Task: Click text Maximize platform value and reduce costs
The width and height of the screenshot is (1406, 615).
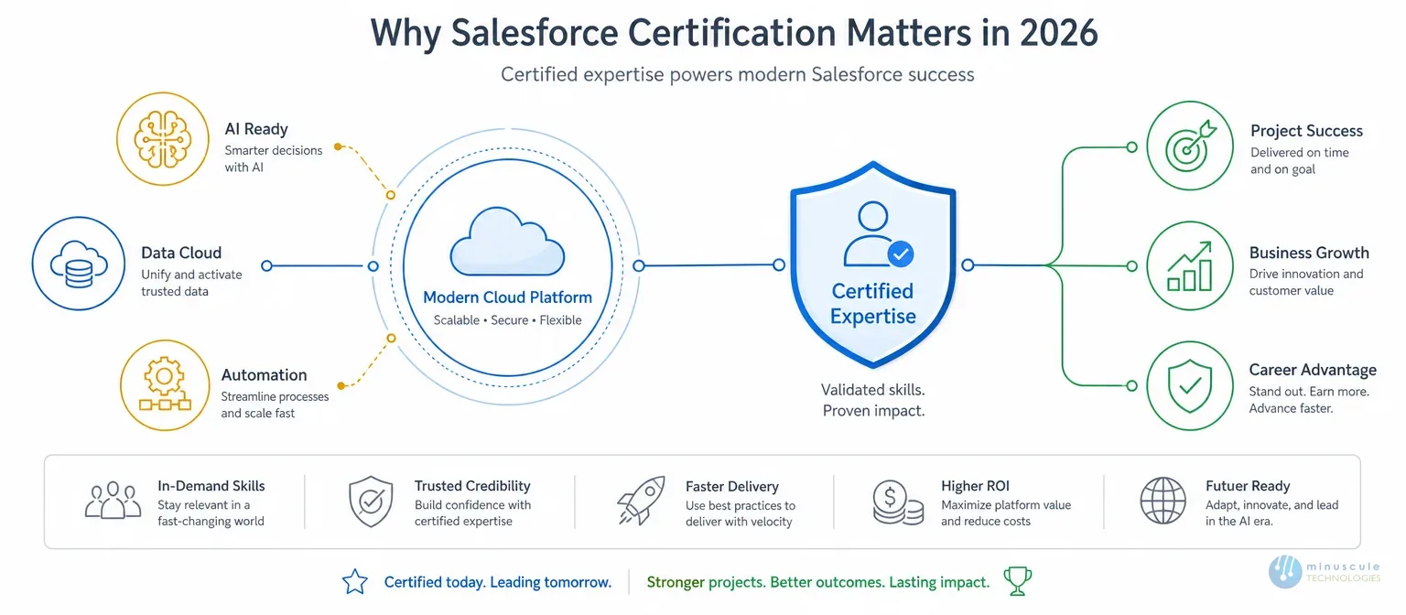Action: [1006, 512]
